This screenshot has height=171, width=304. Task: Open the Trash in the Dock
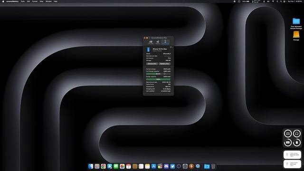pyautogui.click(x=213, y=166)
